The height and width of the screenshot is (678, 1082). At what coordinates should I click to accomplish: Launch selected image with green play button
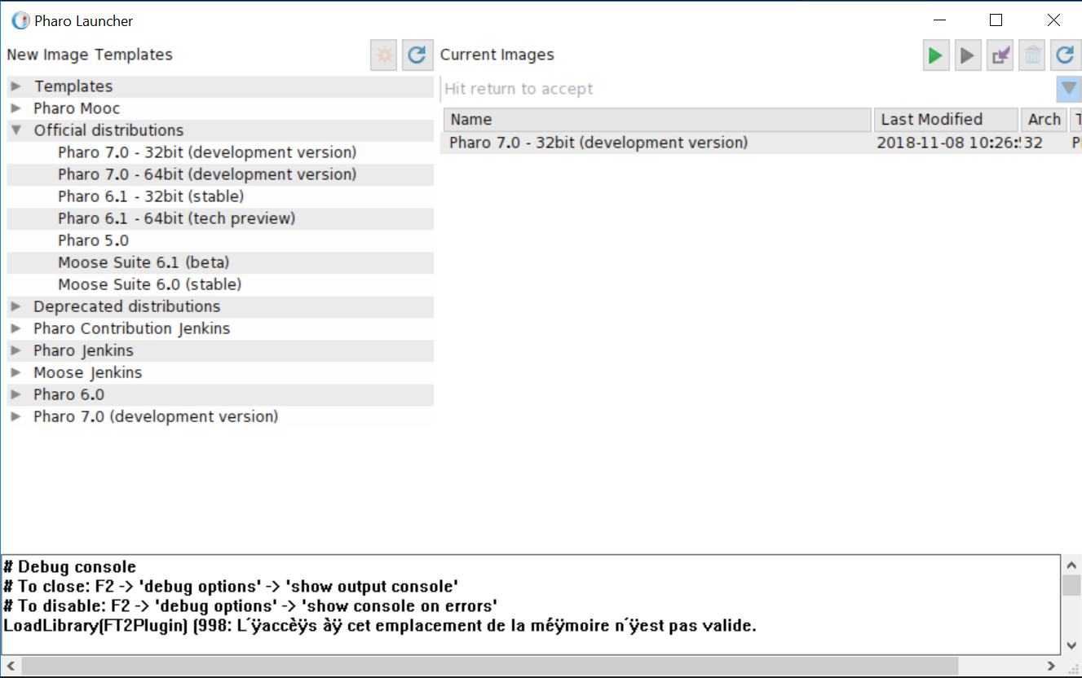coord(935,55)
